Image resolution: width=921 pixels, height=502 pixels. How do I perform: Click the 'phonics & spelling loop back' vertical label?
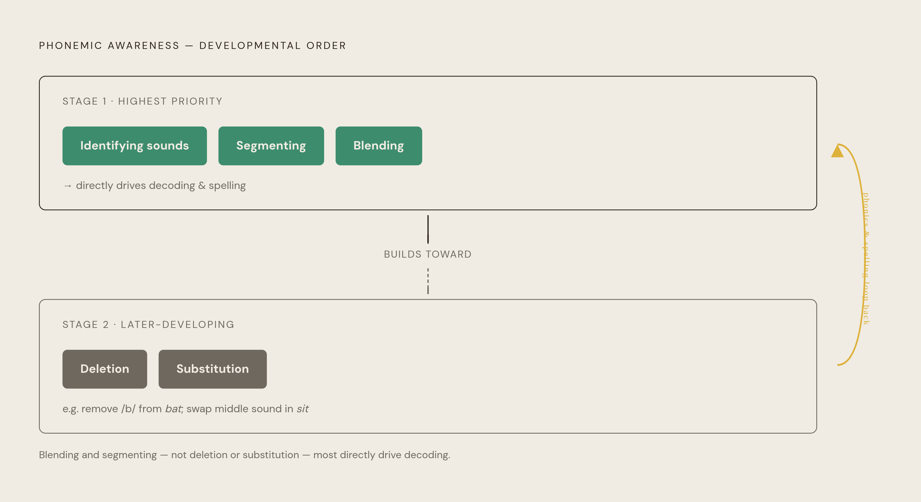coord(866,259)
